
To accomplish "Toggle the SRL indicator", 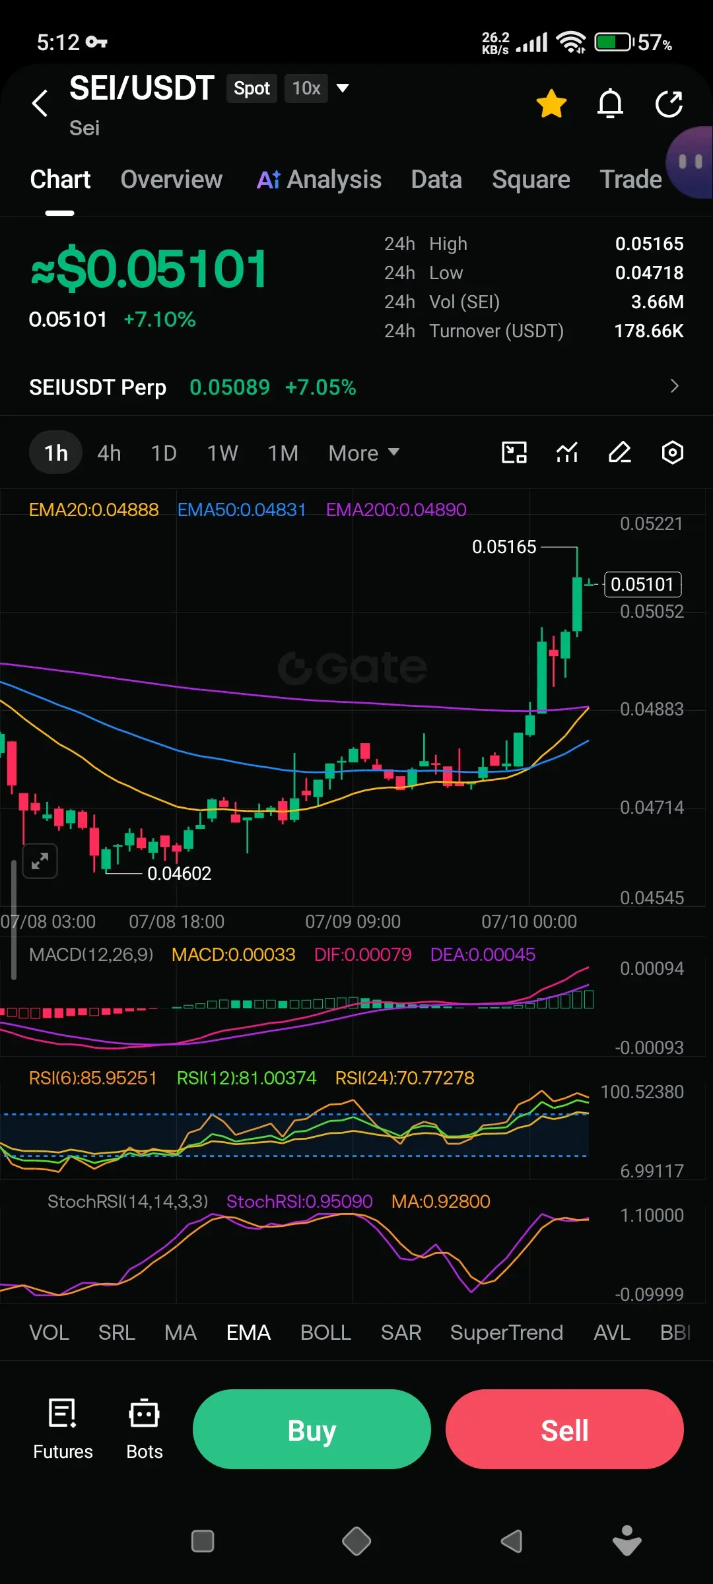I will tap(117, 1333).
